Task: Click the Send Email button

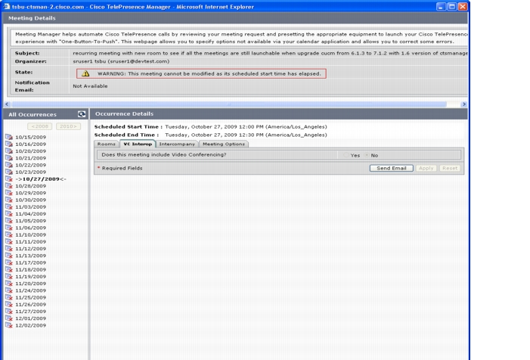Action: 392,168
